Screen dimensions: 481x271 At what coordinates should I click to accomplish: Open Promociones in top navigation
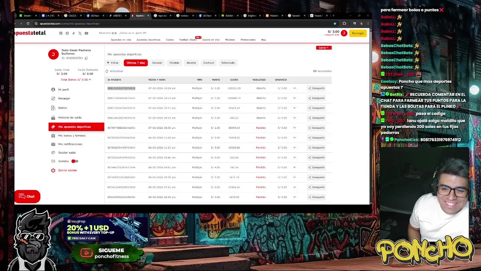(x=248, y=40)
